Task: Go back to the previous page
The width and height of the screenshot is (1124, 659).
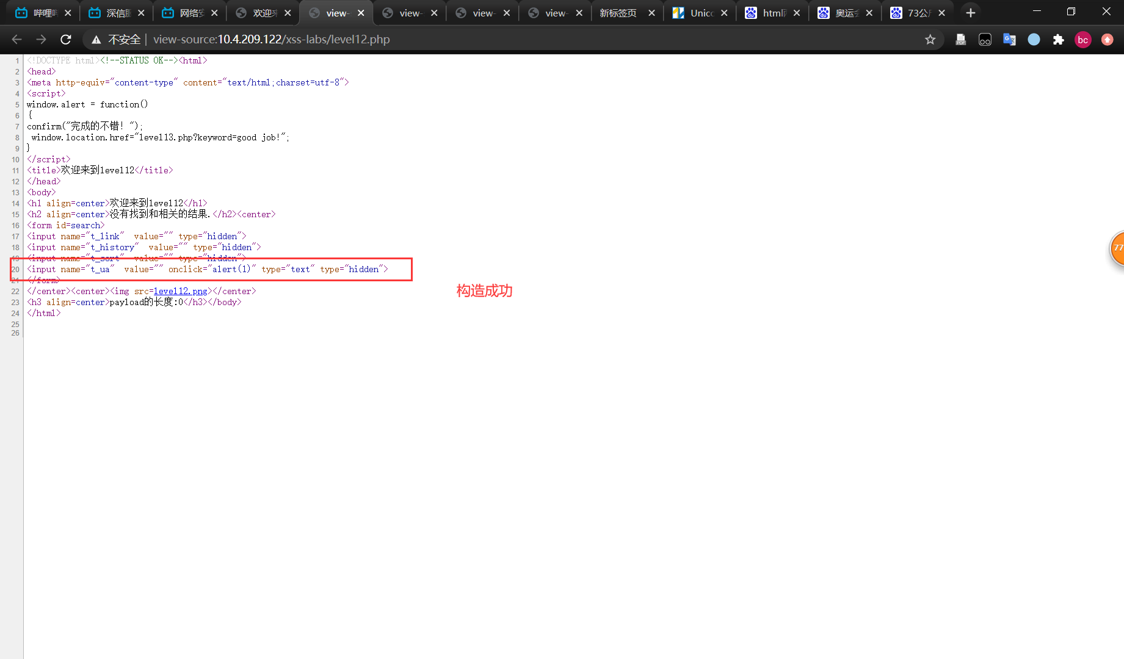Action: 16,40
